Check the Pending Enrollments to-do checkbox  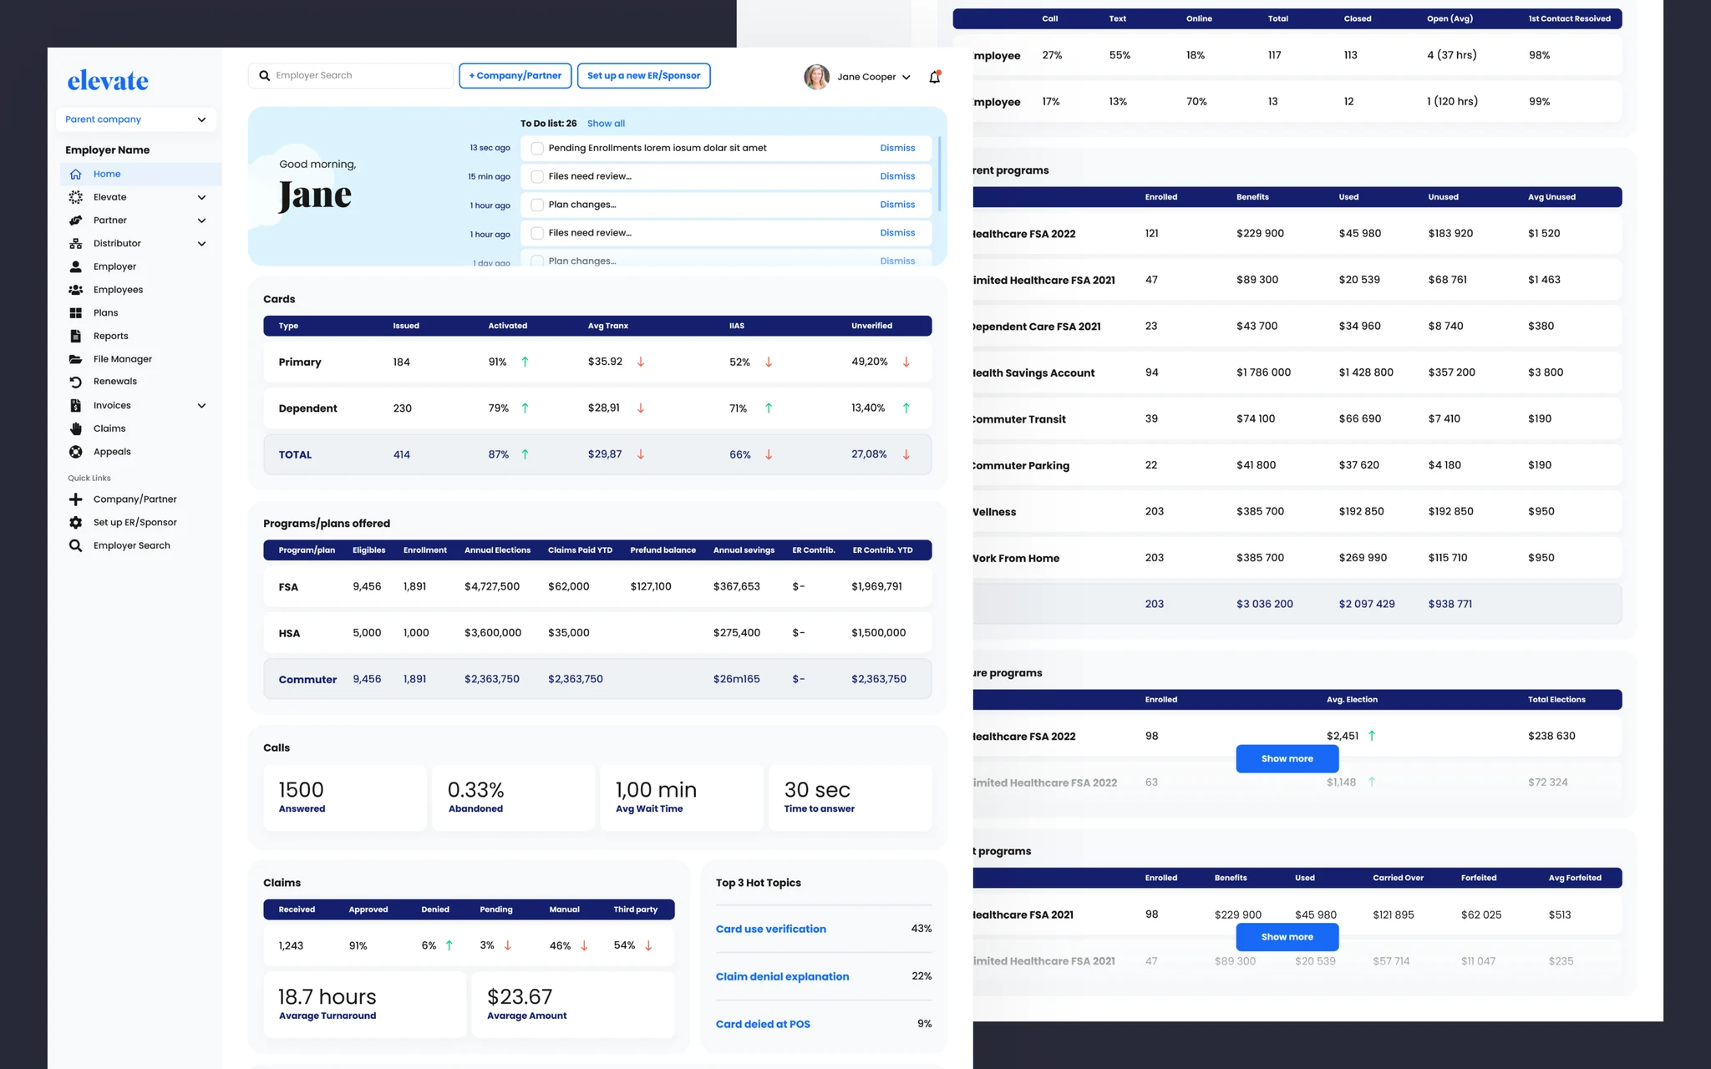click(537, 148)
